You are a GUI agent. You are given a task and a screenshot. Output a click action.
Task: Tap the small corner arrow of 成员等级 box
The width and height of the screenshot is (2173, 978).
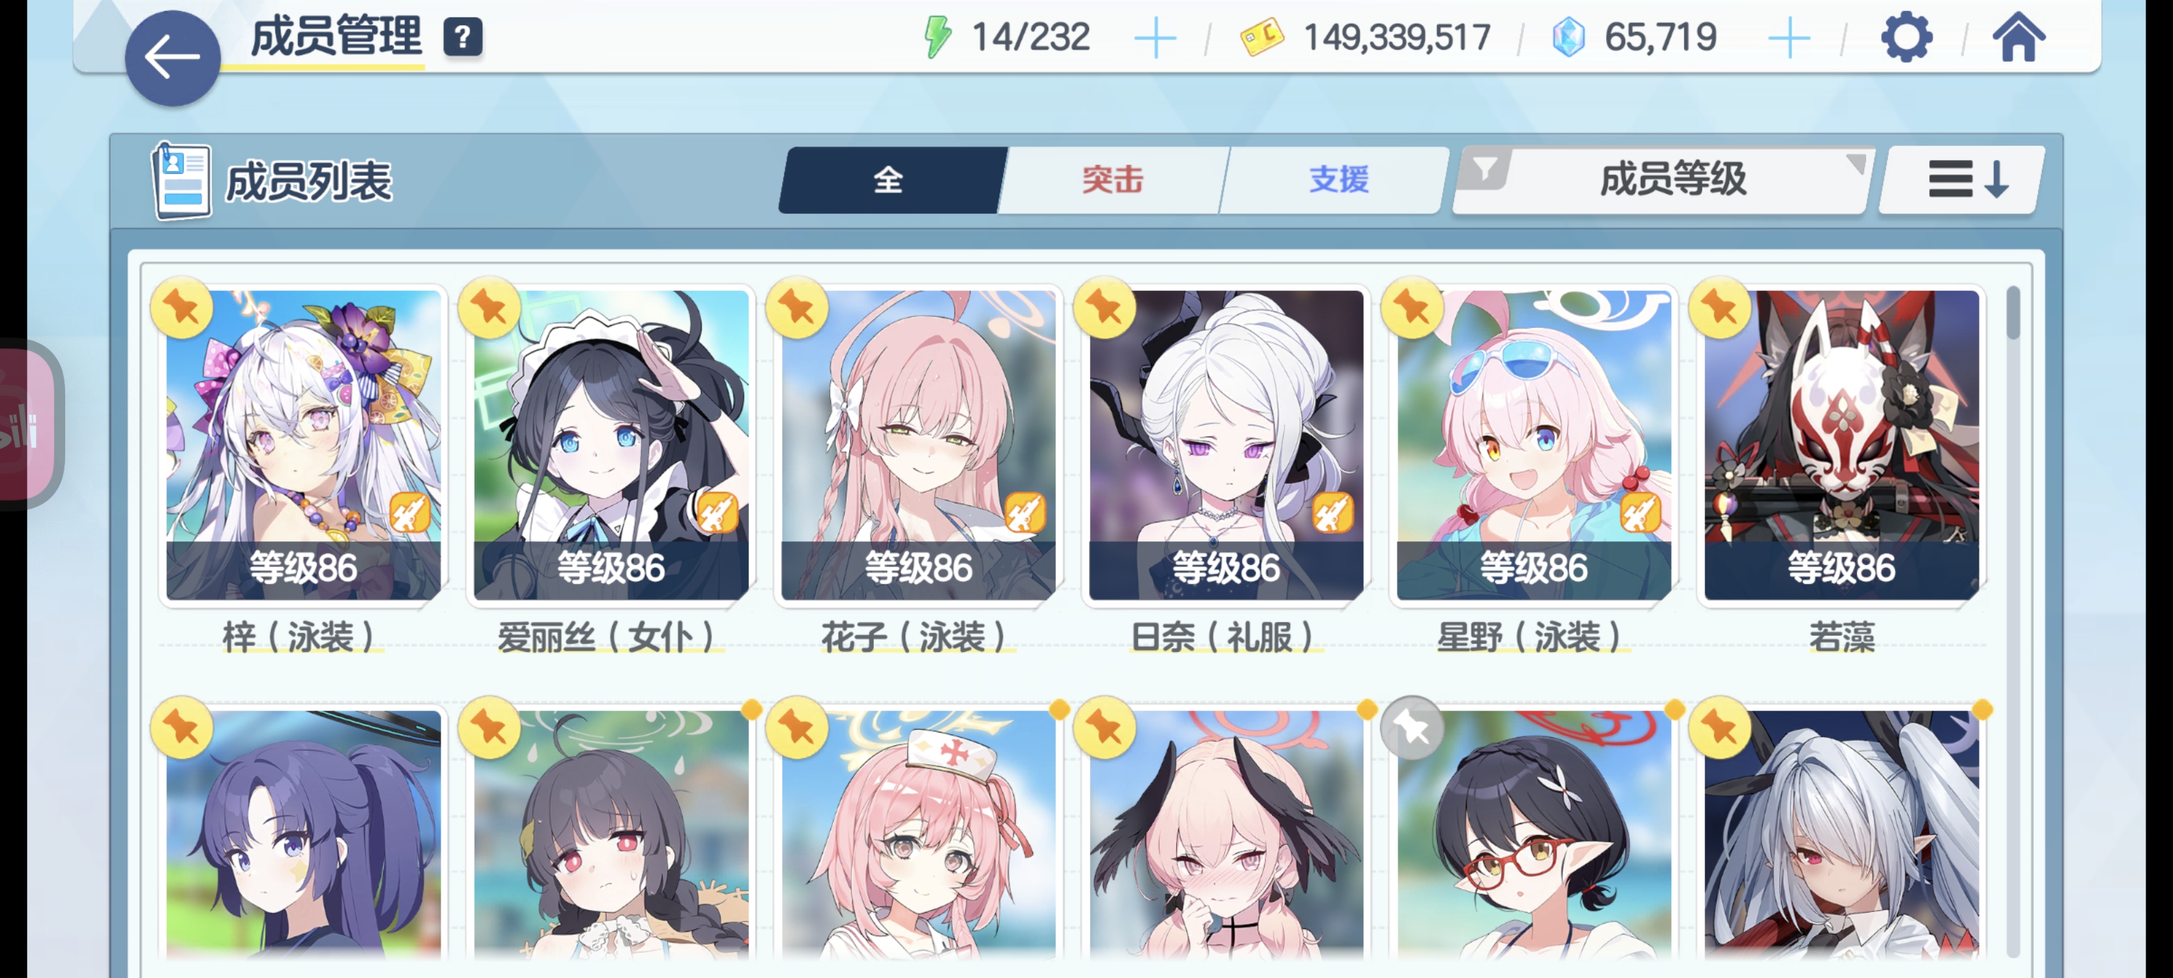tap(1855, 163)
